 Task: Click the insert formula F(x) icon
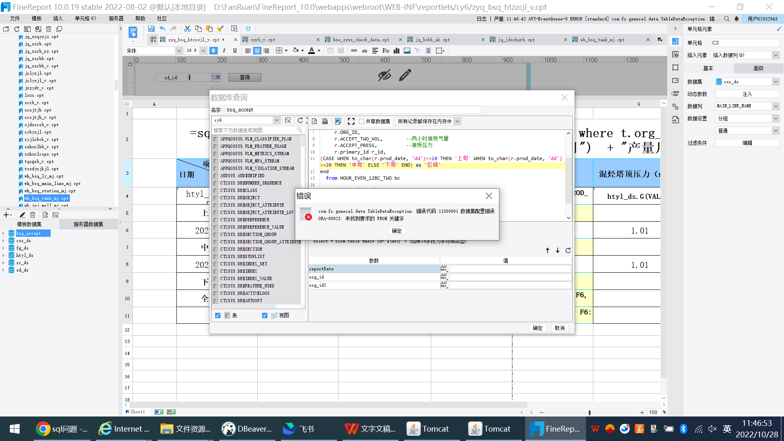tap(386, 51)
